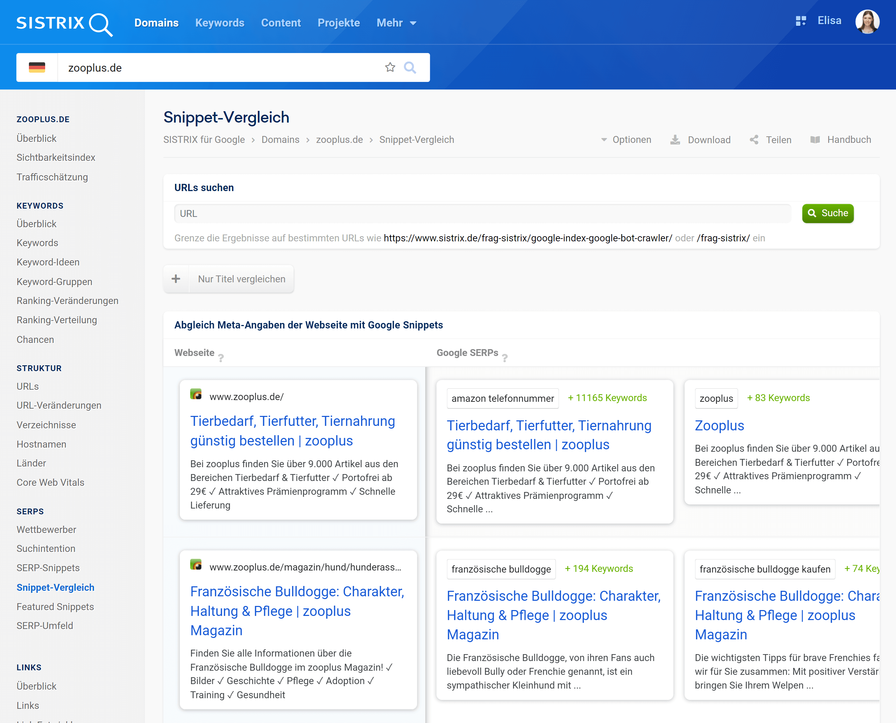Select the französische bulldogge keyword tag
This screenshot has width=896, height=723.
click(501, 569)
